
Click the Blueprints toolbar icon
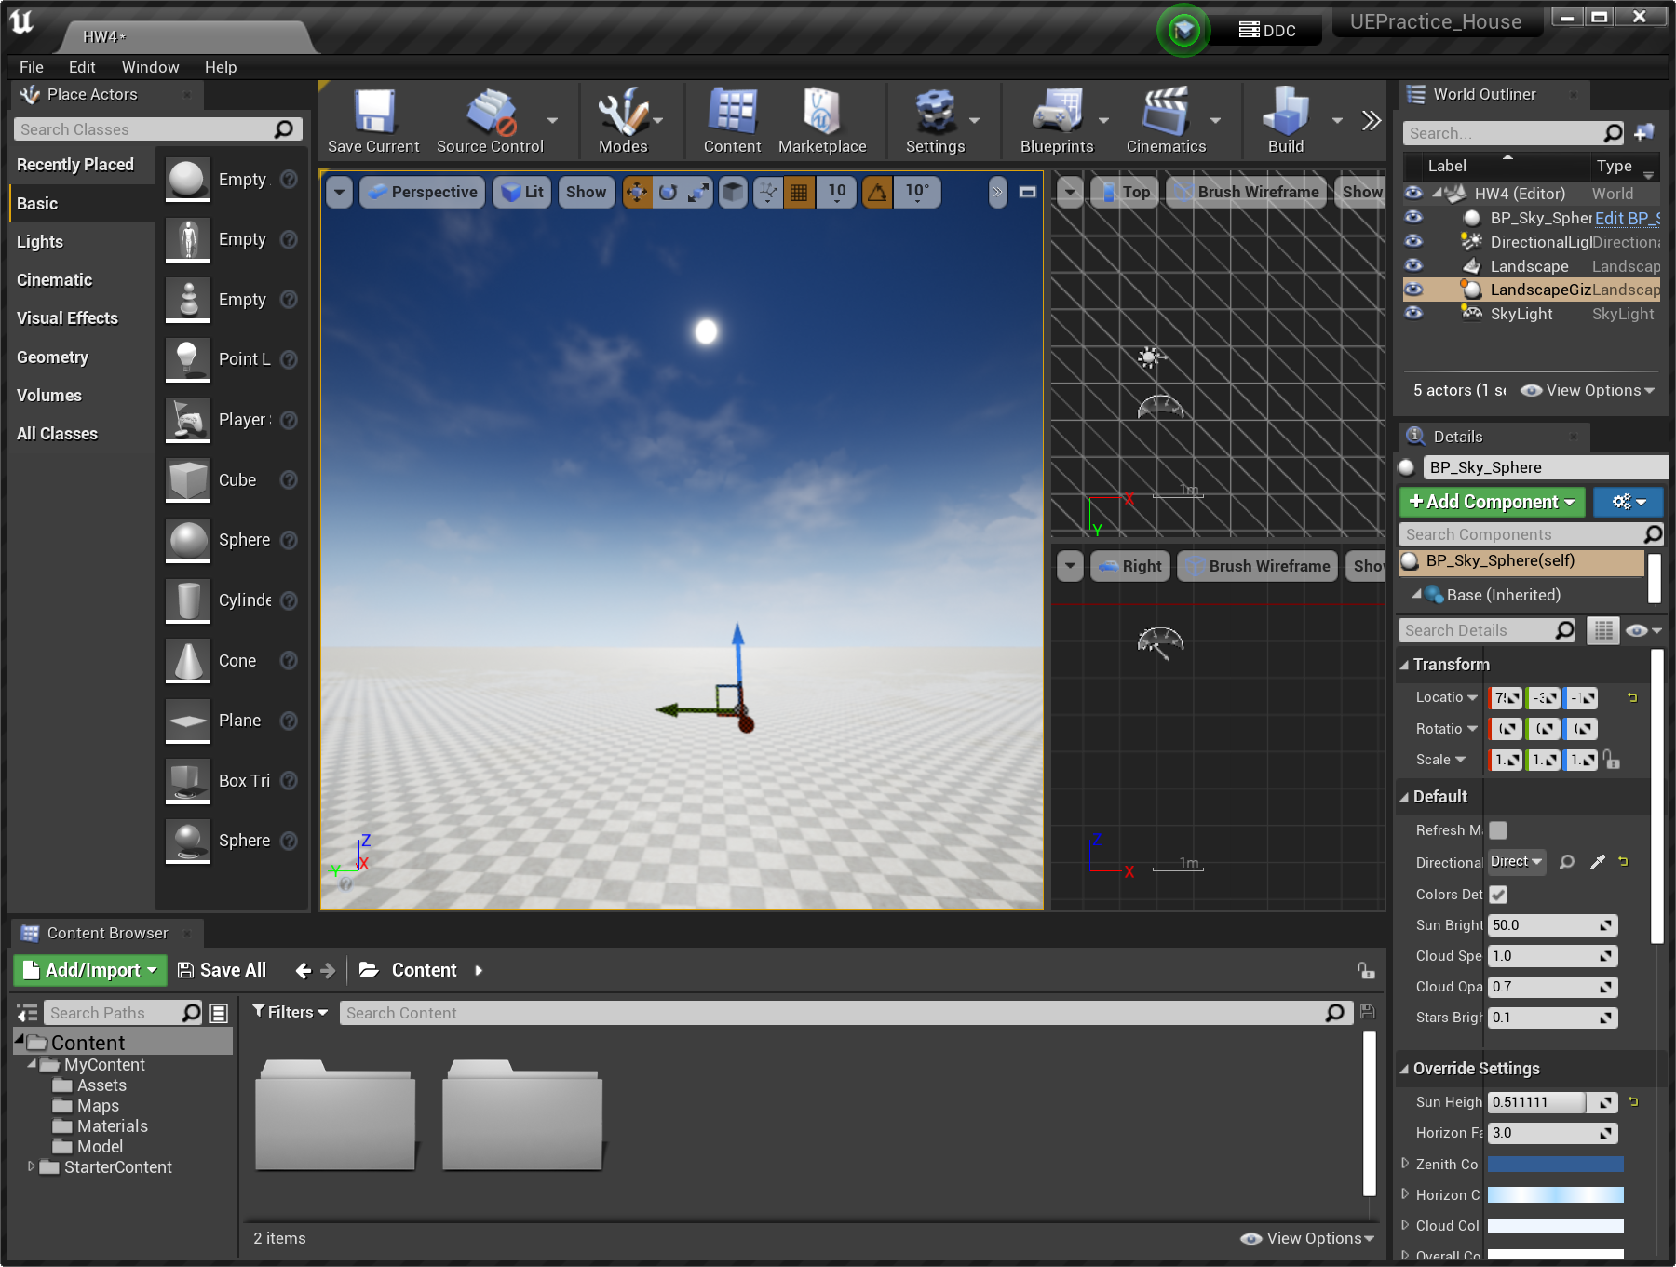tap(1057, 119)
